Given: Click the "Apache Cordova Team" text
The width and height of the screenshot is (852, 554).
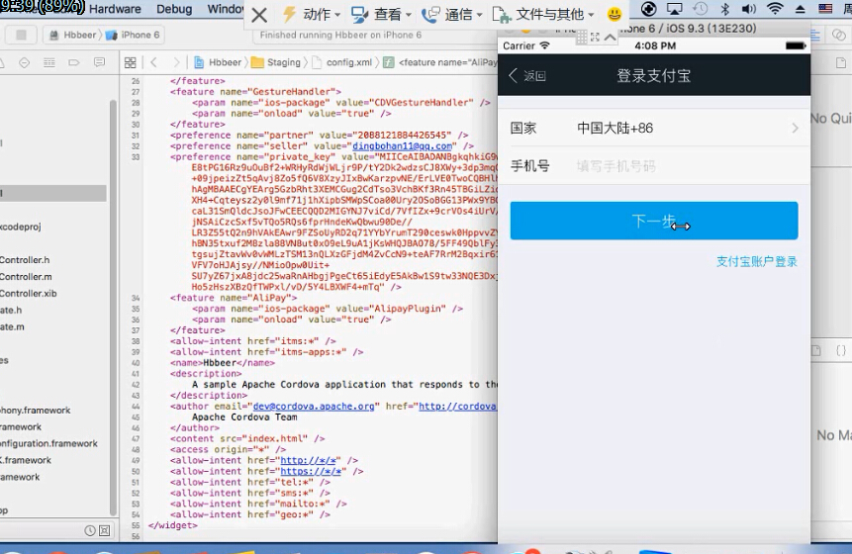Looking at the screenshot, I should [244, 417].
